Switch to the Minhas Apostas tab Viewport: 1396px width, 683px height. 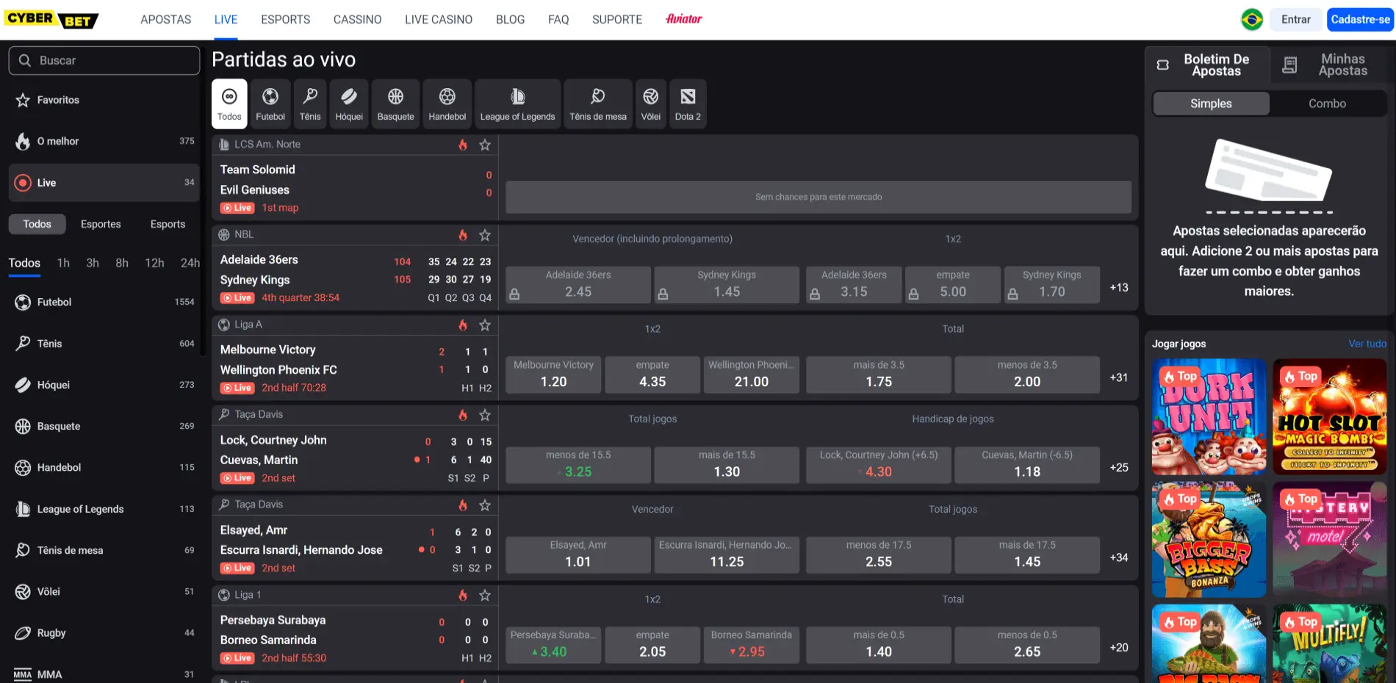1342,65
